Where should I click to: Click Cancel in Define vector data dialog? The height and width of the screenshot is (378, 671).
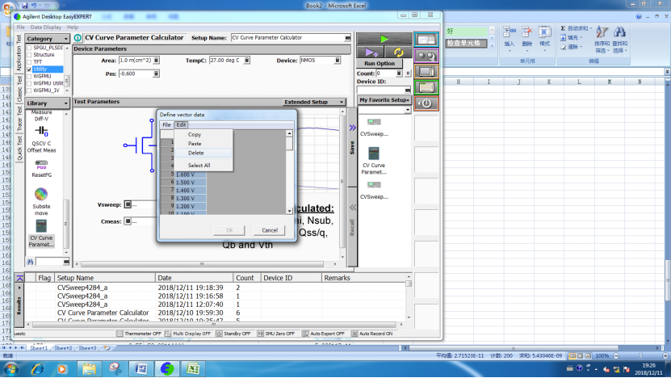pos(270,230)
